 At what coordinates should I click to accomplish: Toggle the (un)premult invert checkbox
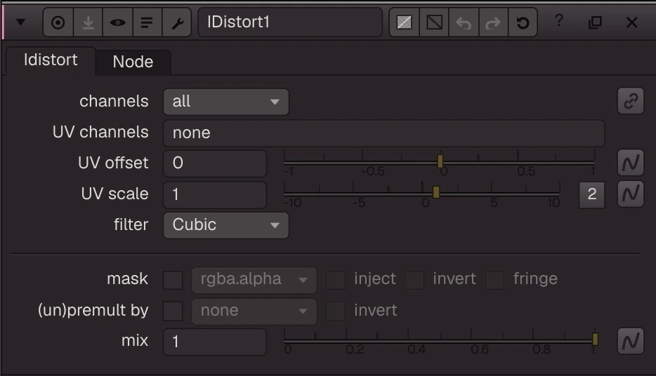click(x=336, y=311)
